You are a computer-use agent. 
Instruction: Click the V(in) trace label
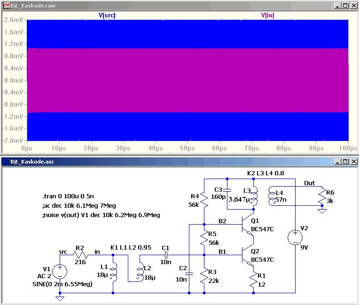(267, 15)
